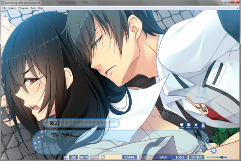This screenshot has width=241, height=161.
Task: Open the SYSTEM settings
Action: (x=197, y=157)
